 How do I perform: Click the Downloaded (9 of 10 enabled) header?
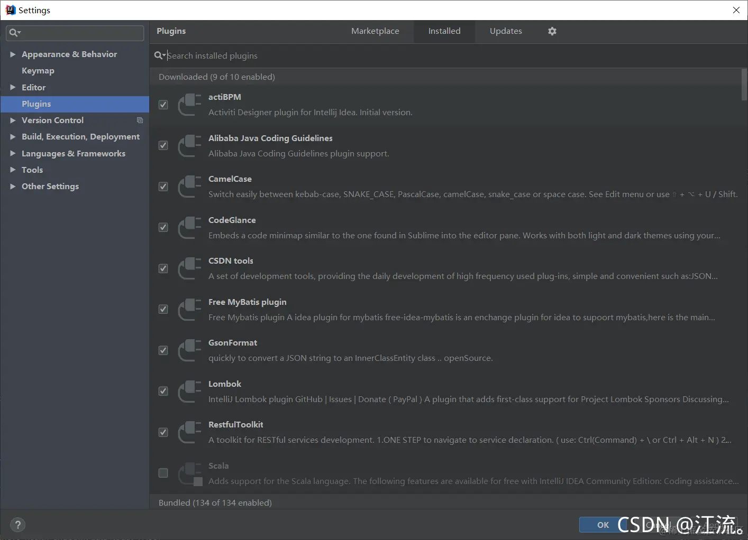(x=217, y=77)
